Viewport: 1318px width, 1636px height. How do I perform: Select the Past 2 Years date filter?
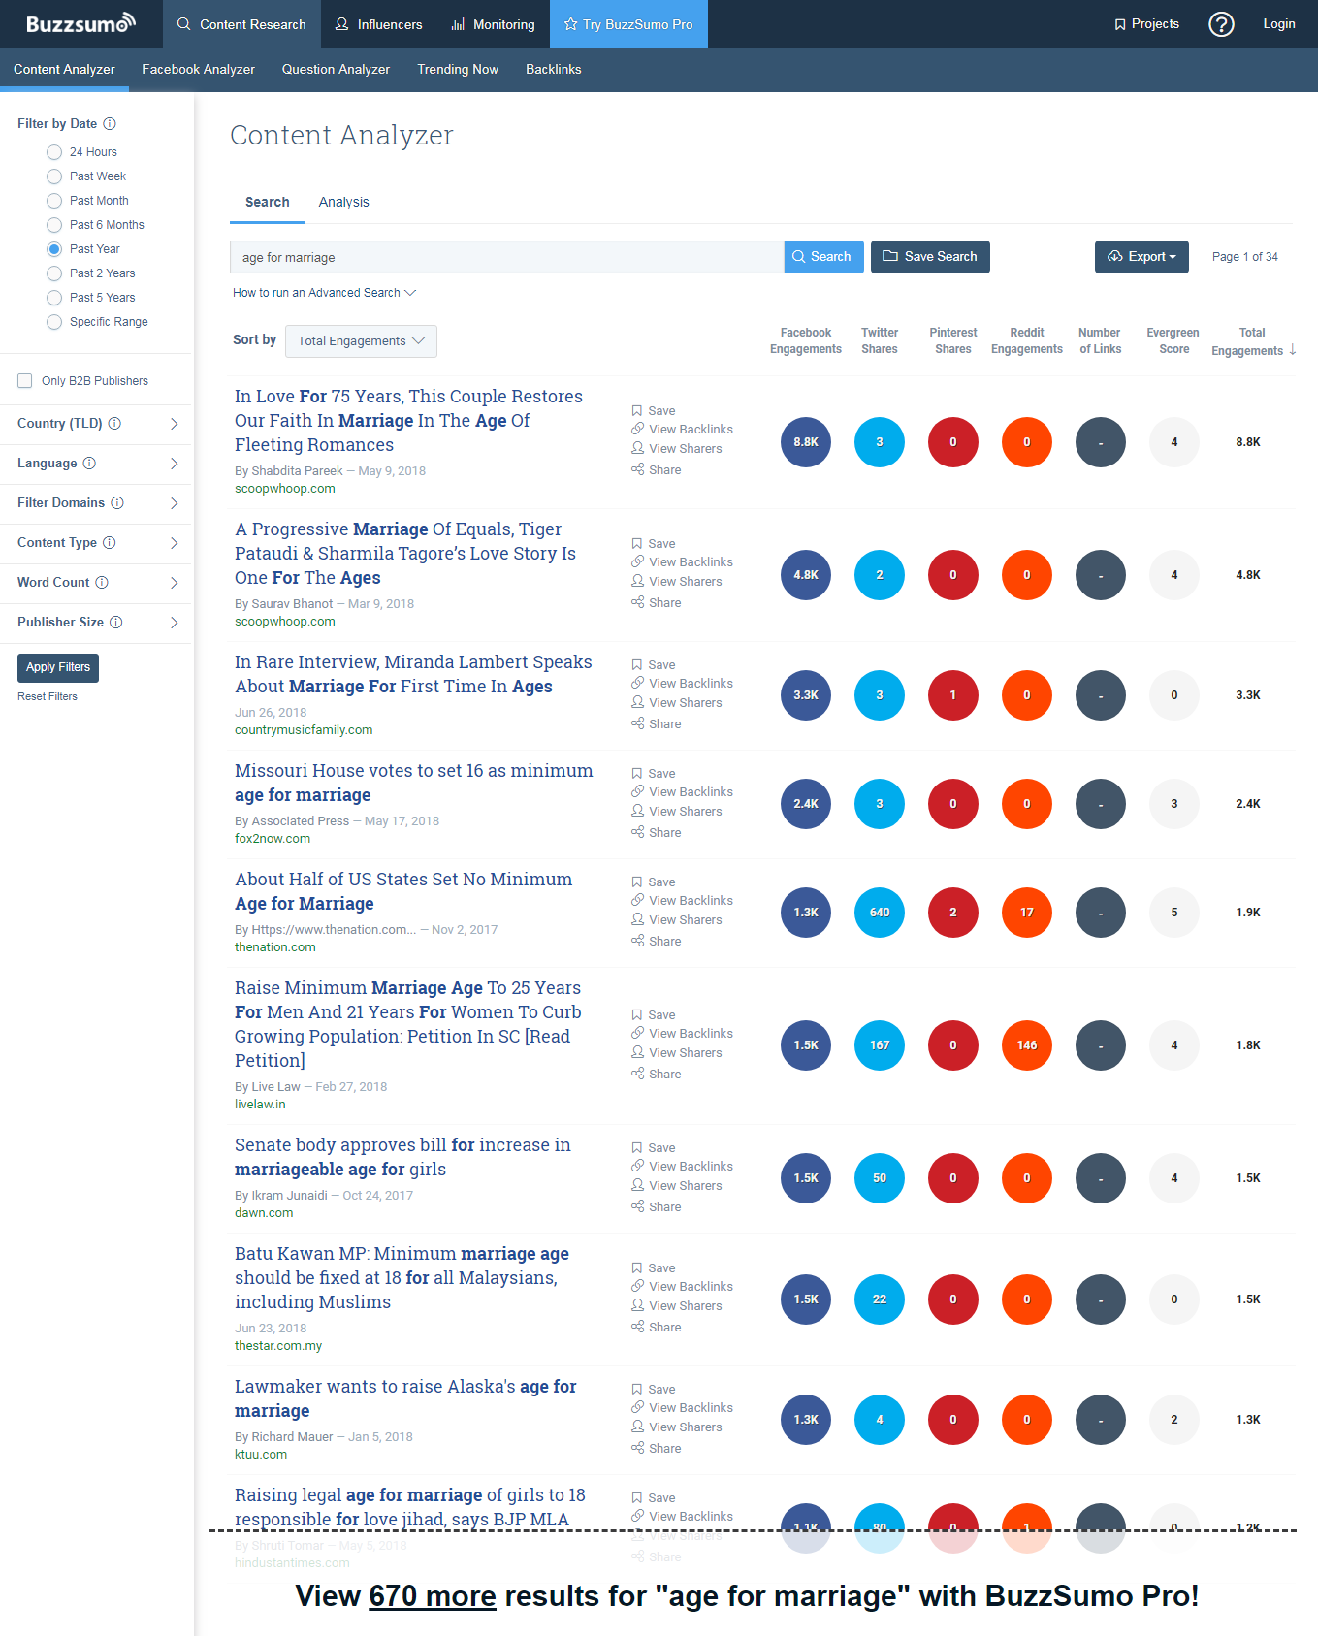coord(54,273)
